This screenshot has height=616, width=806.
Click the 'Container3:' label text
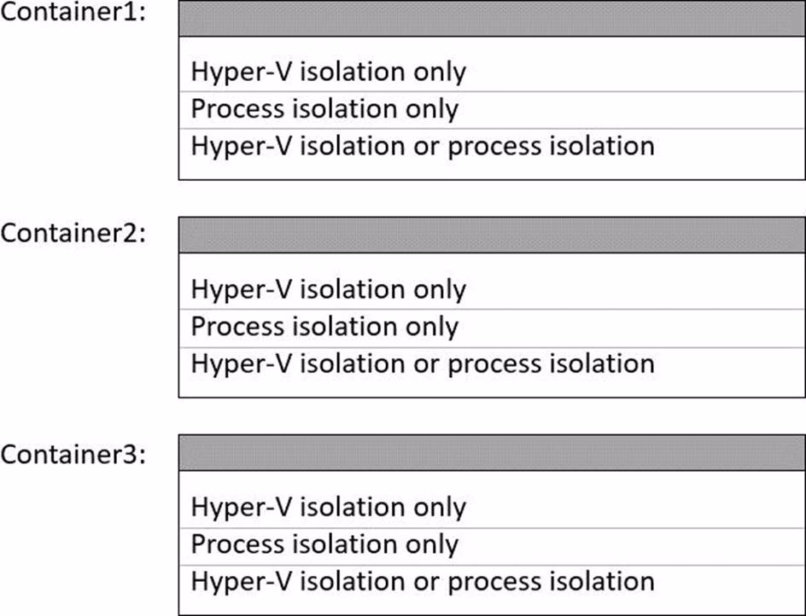(73, 454)
